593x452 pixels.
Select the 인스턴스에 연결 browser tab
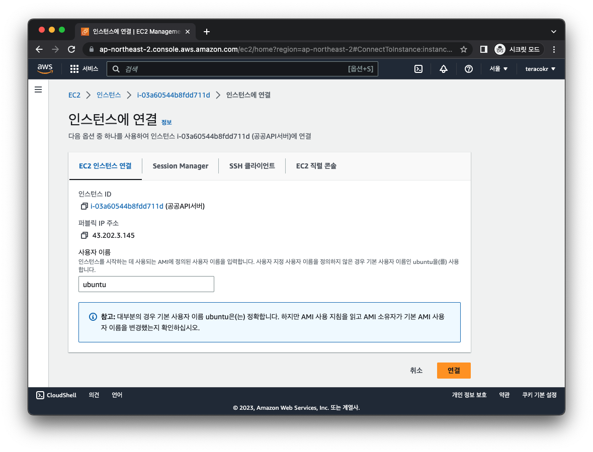pyautogui.click(x=135, y=32)
